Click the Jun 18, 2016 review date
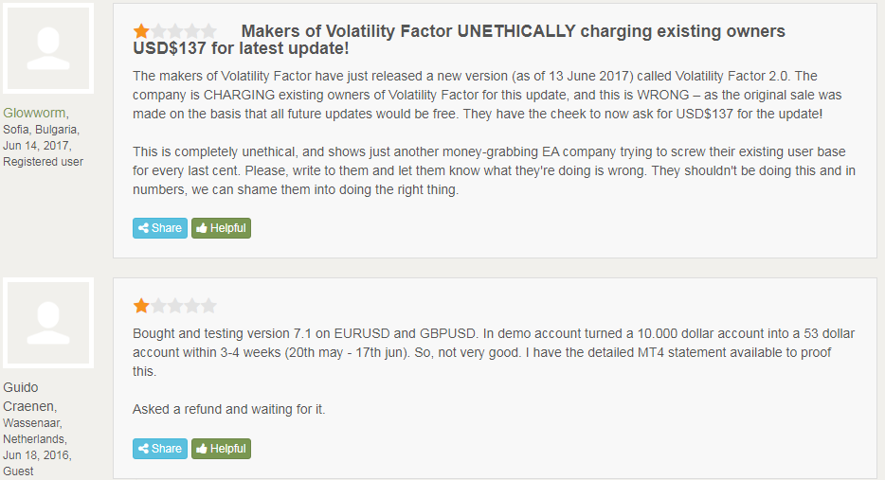This screenshot has width=885, height=480. tap(37, 455)
